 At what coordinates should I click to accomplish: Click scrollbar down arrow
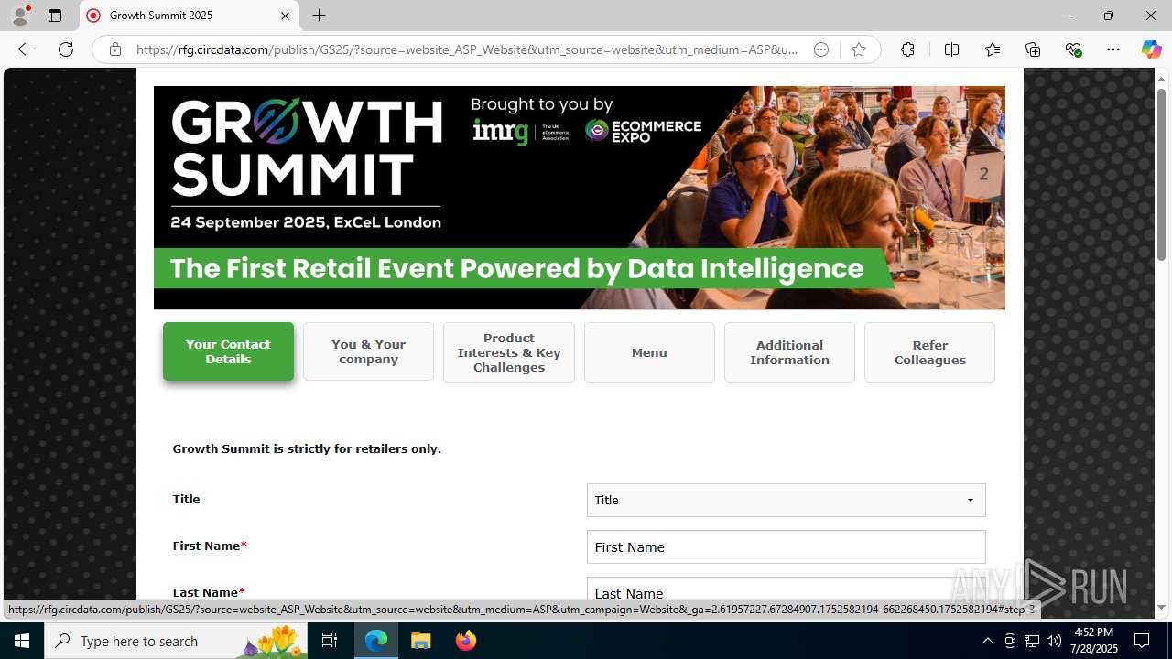coord(1161,608)
